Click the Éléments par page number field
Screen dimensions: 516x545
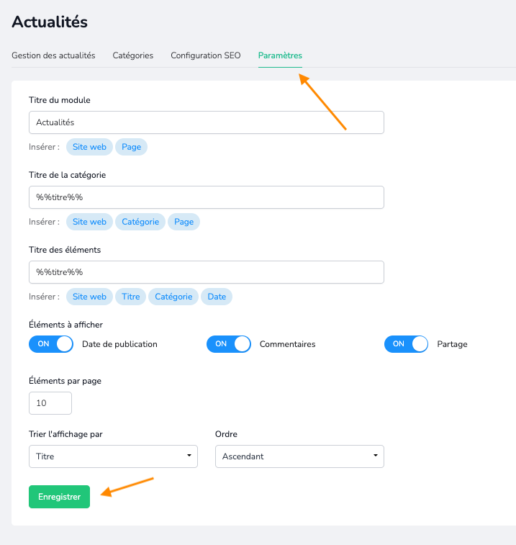(x=50, y=403)
